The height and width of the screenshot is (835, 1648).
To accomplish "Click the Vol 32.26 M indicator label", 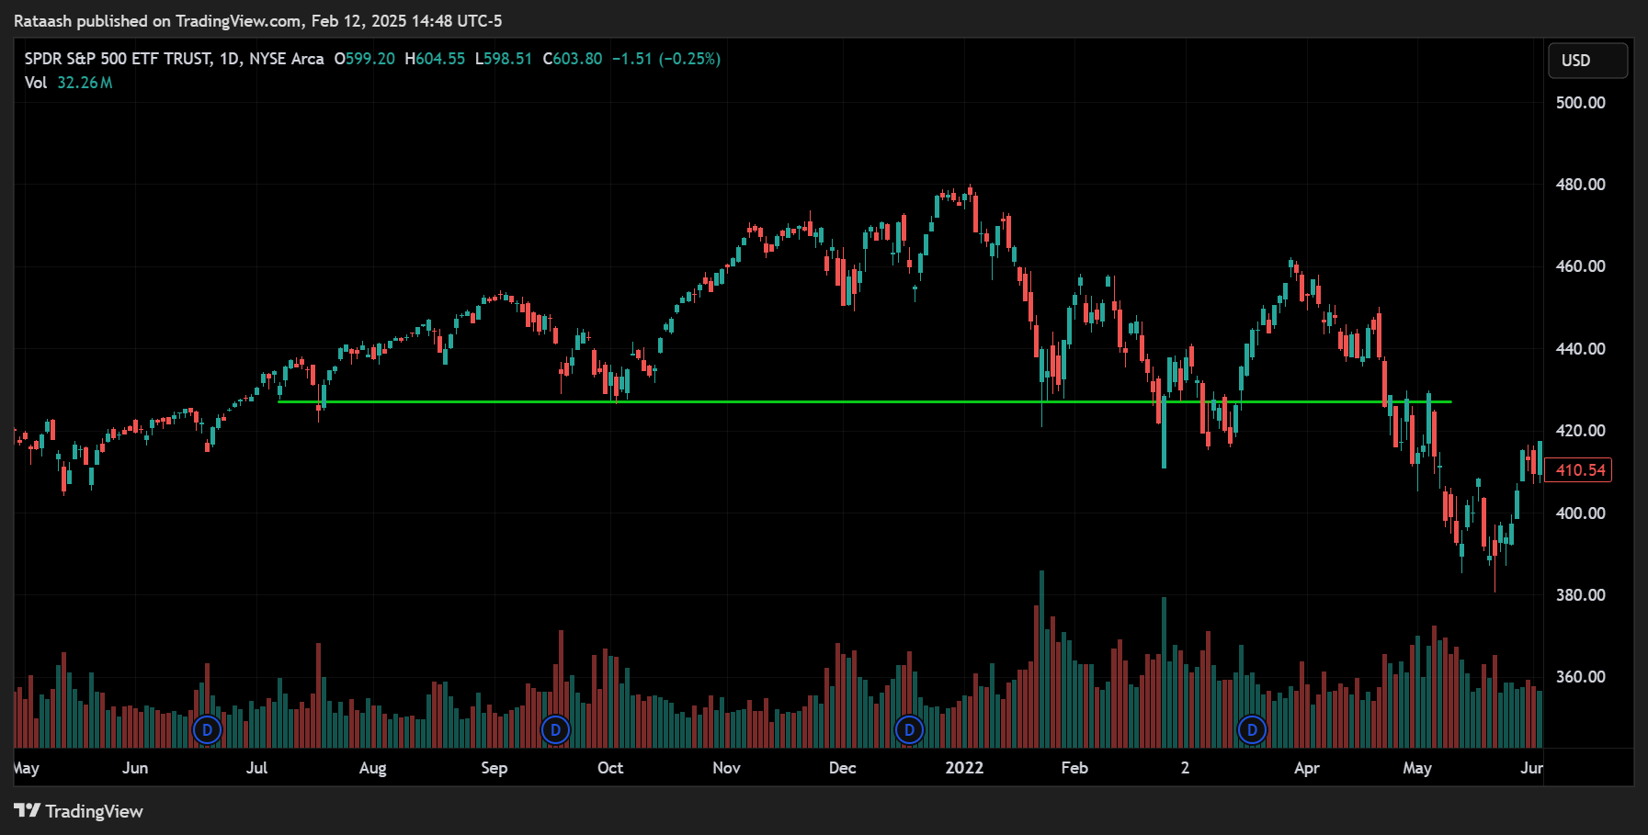I will [x=69, y=83].
